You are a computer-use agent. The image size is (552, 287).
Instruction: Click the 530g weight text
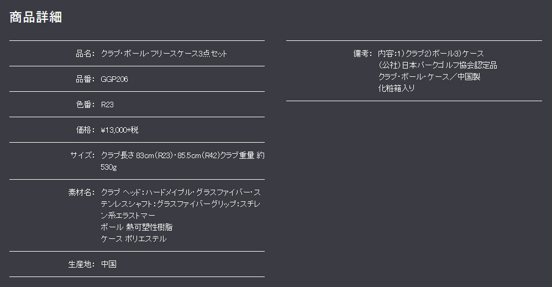click(x=108, y=167)
